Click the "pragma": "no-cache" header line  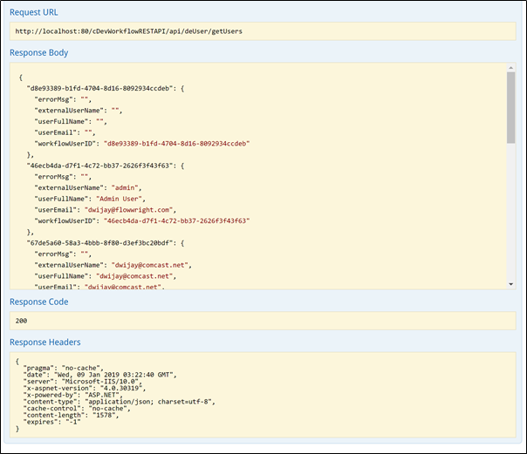(x=63, y=368)
